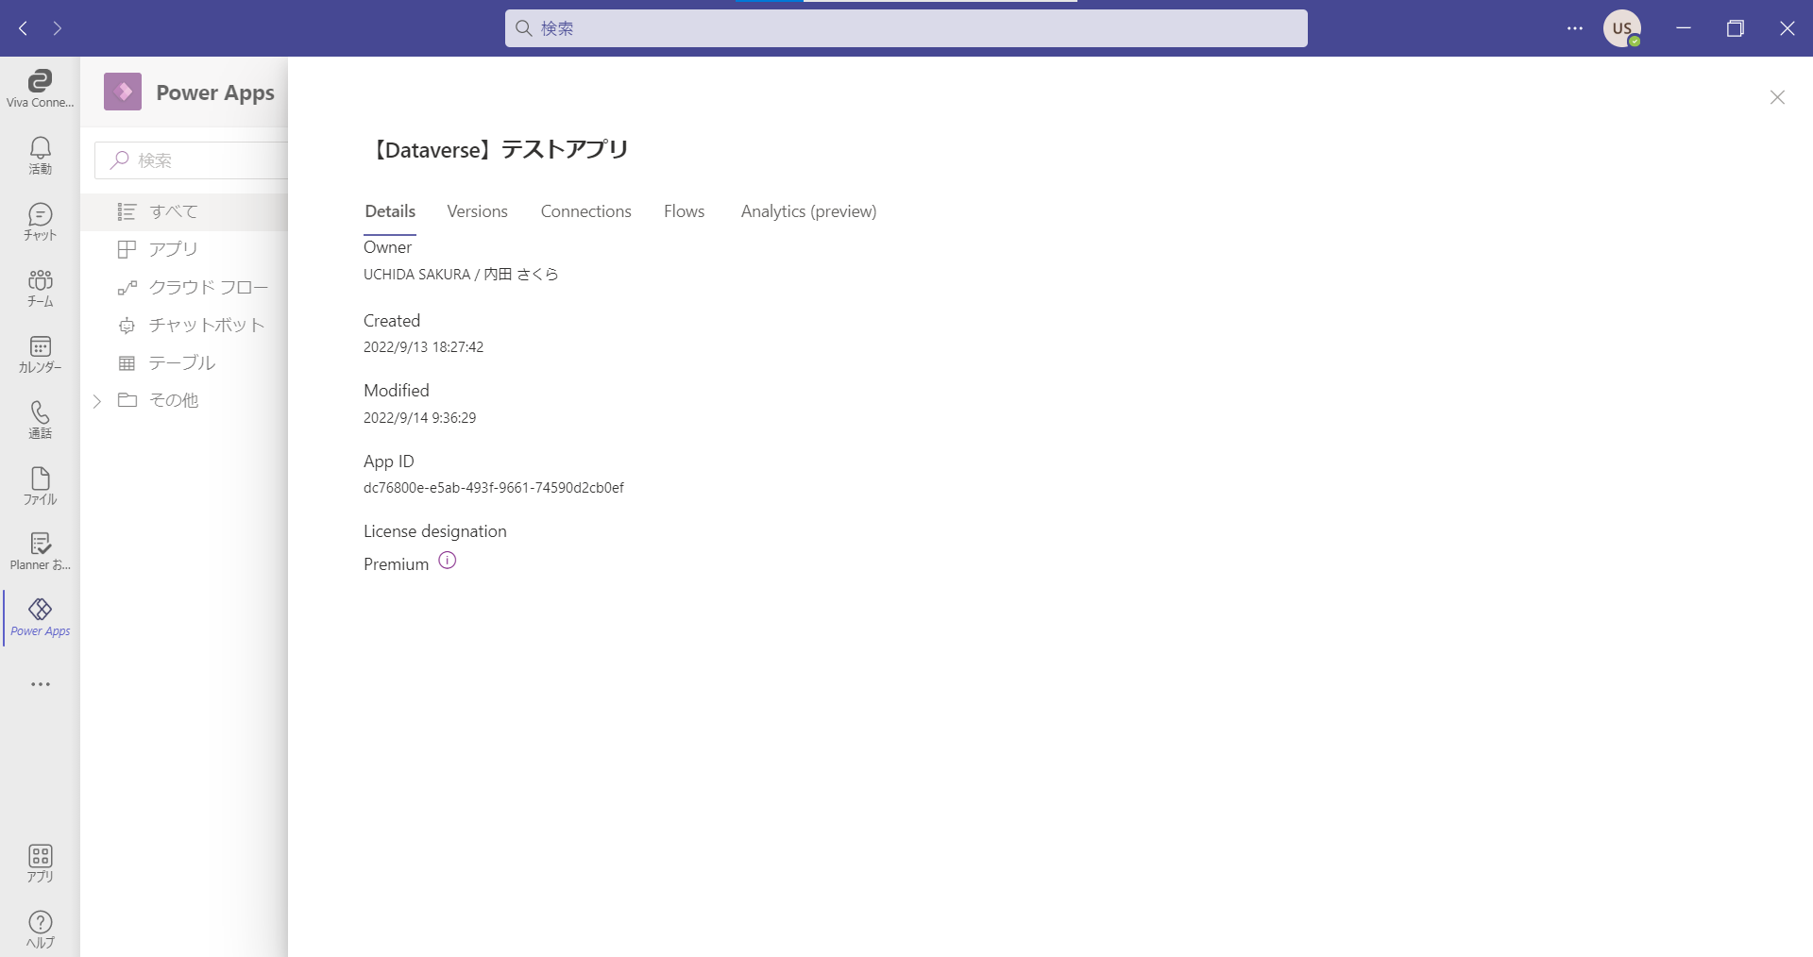Click the Premium license info icon
Image resolution: width=1813 pixels, height=957 pixels.
click(448, 561)
